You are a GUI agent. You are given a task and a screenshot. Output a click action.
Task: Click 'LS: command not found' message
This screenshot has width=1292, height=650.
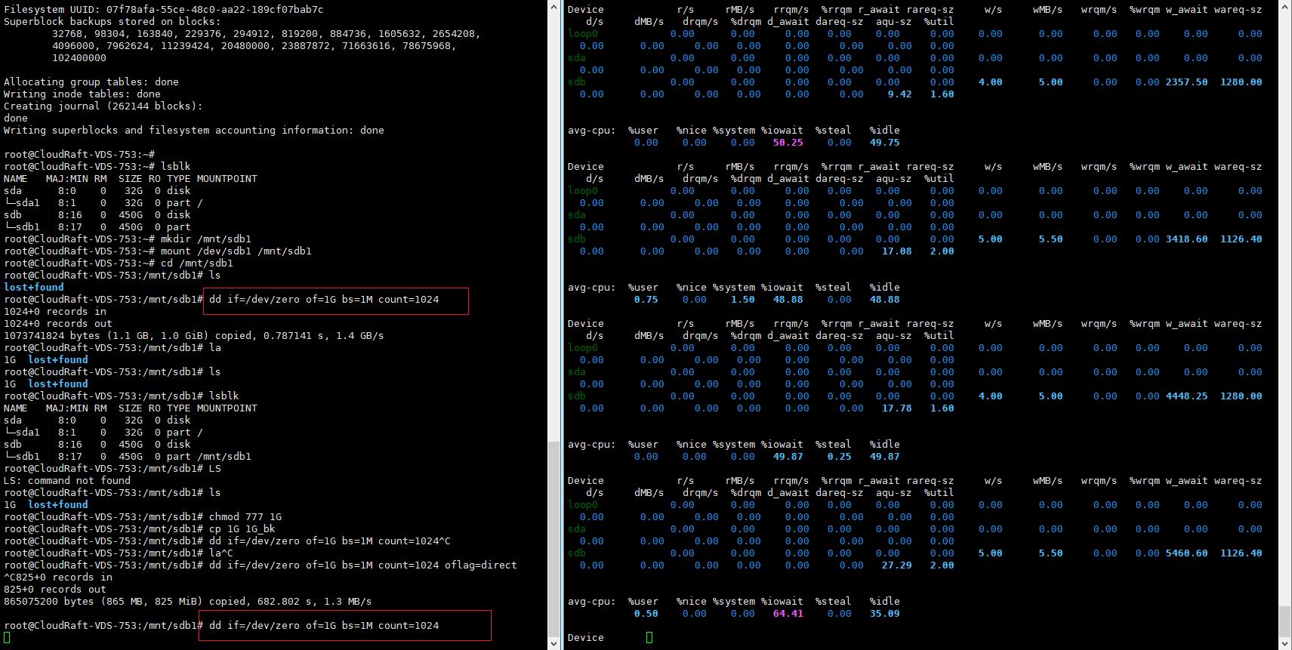point(67,481)
